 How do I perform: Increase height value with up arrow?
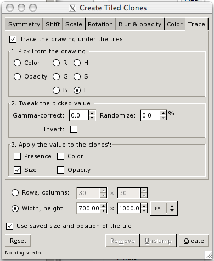coord(144,206)
